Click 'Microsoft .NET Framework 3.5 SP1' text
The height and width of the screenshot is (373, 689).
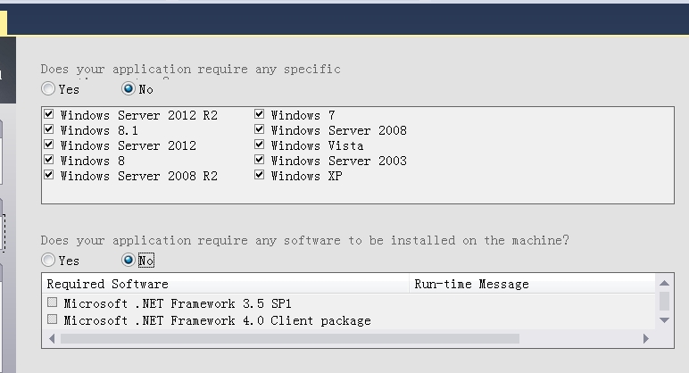[x=178, y=304]
